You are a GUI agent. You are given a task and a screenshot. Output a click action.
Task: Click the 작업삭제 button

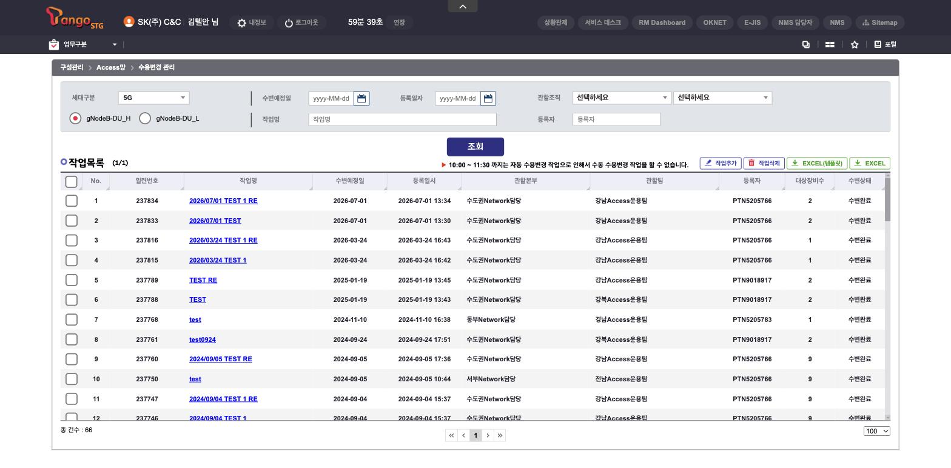764,163
